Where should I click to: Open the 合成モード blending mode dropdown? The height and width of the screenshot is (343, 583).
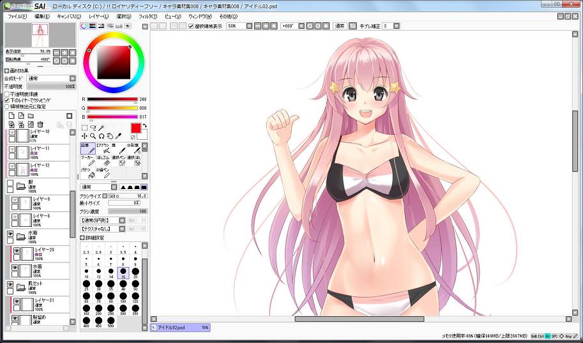pos(51,79)
